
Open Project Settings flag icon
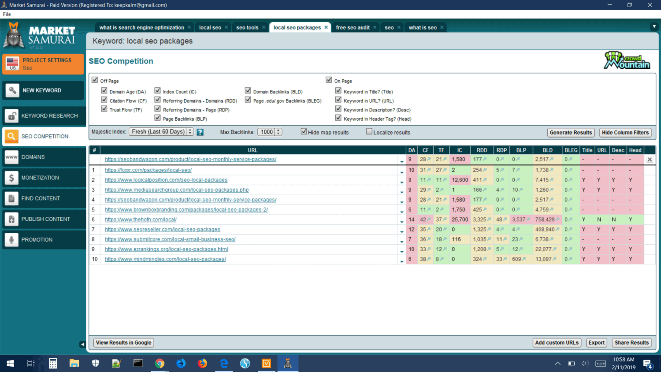12,64
